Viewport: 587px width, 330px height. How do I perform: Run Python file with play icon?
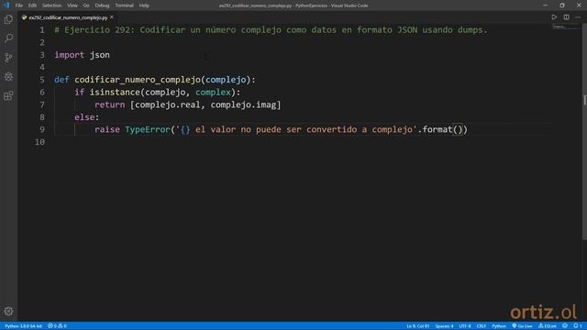click(554, 17)
